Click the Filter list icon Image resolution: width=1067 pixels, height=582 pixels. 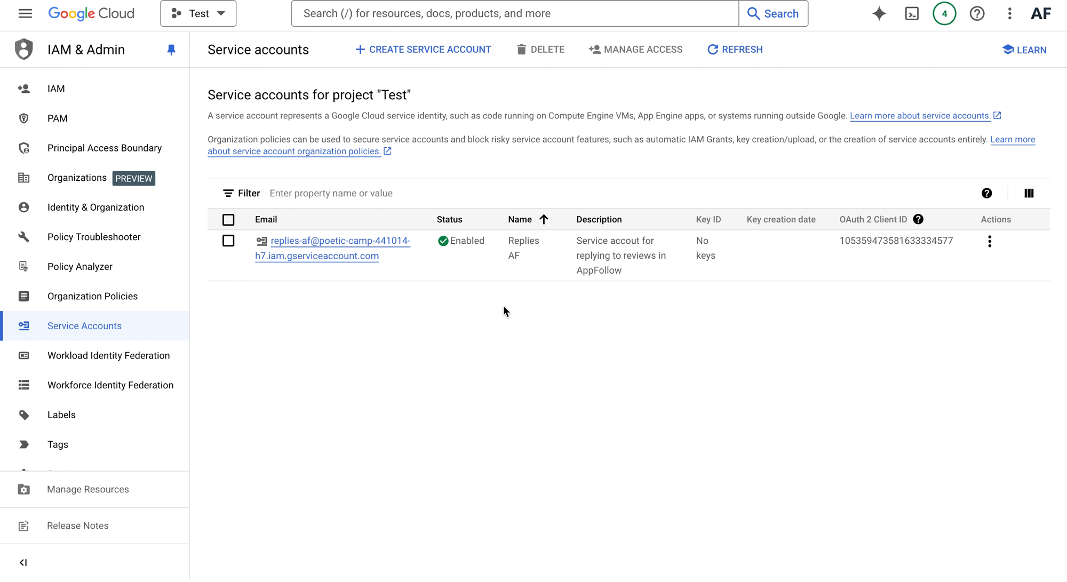click(228, 193)
